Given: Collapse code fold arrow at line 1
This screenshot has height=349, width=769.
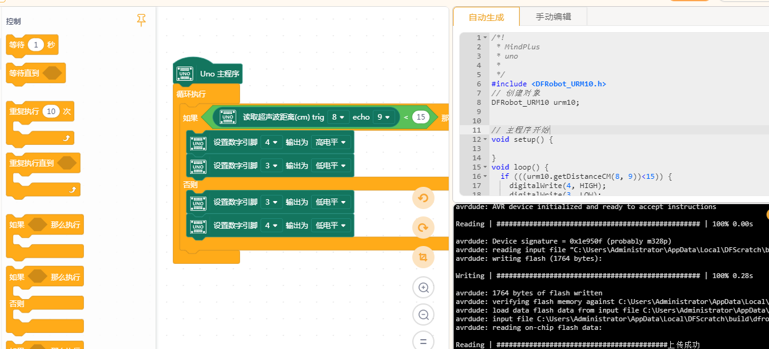Looking at the screenshot, I should [x=485, y=38].
